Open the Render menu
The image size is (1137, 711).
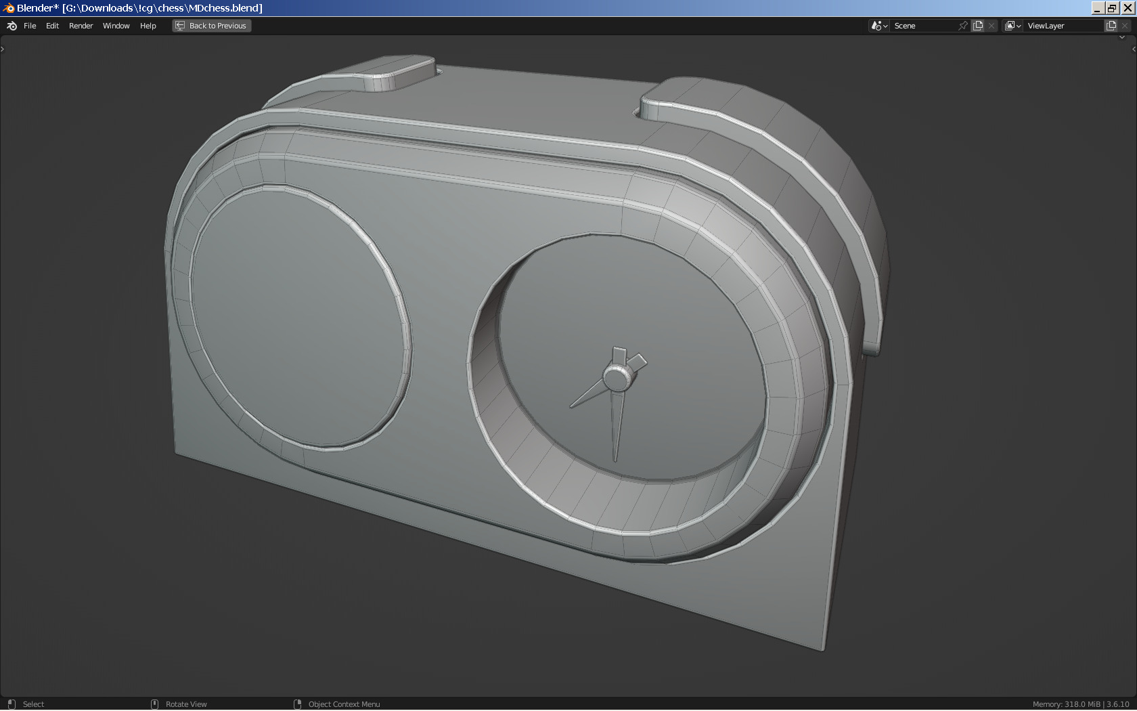click(x=81, y=26)
